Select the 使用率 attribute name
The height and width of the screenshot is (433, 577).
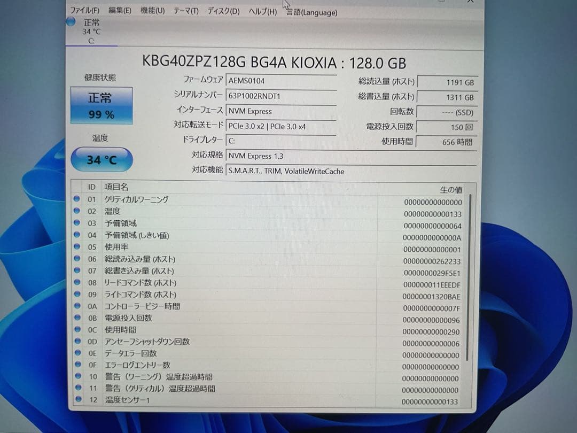click(x=116, y=246)
